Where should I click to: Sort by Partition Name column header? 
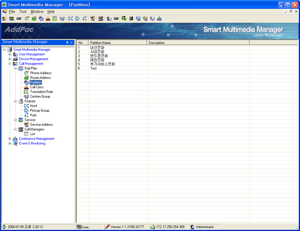tap(118, 43)
